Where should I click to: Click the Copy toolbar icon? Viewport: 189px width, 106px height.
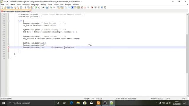[29, 7]
